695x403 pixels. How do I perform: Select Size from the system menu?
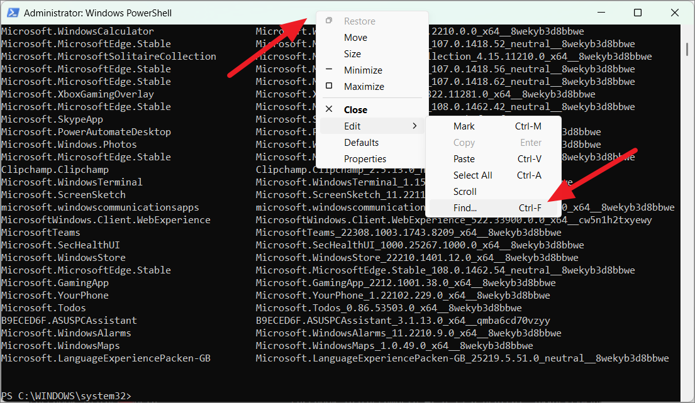pyautogui.click(x=372, y=54)
